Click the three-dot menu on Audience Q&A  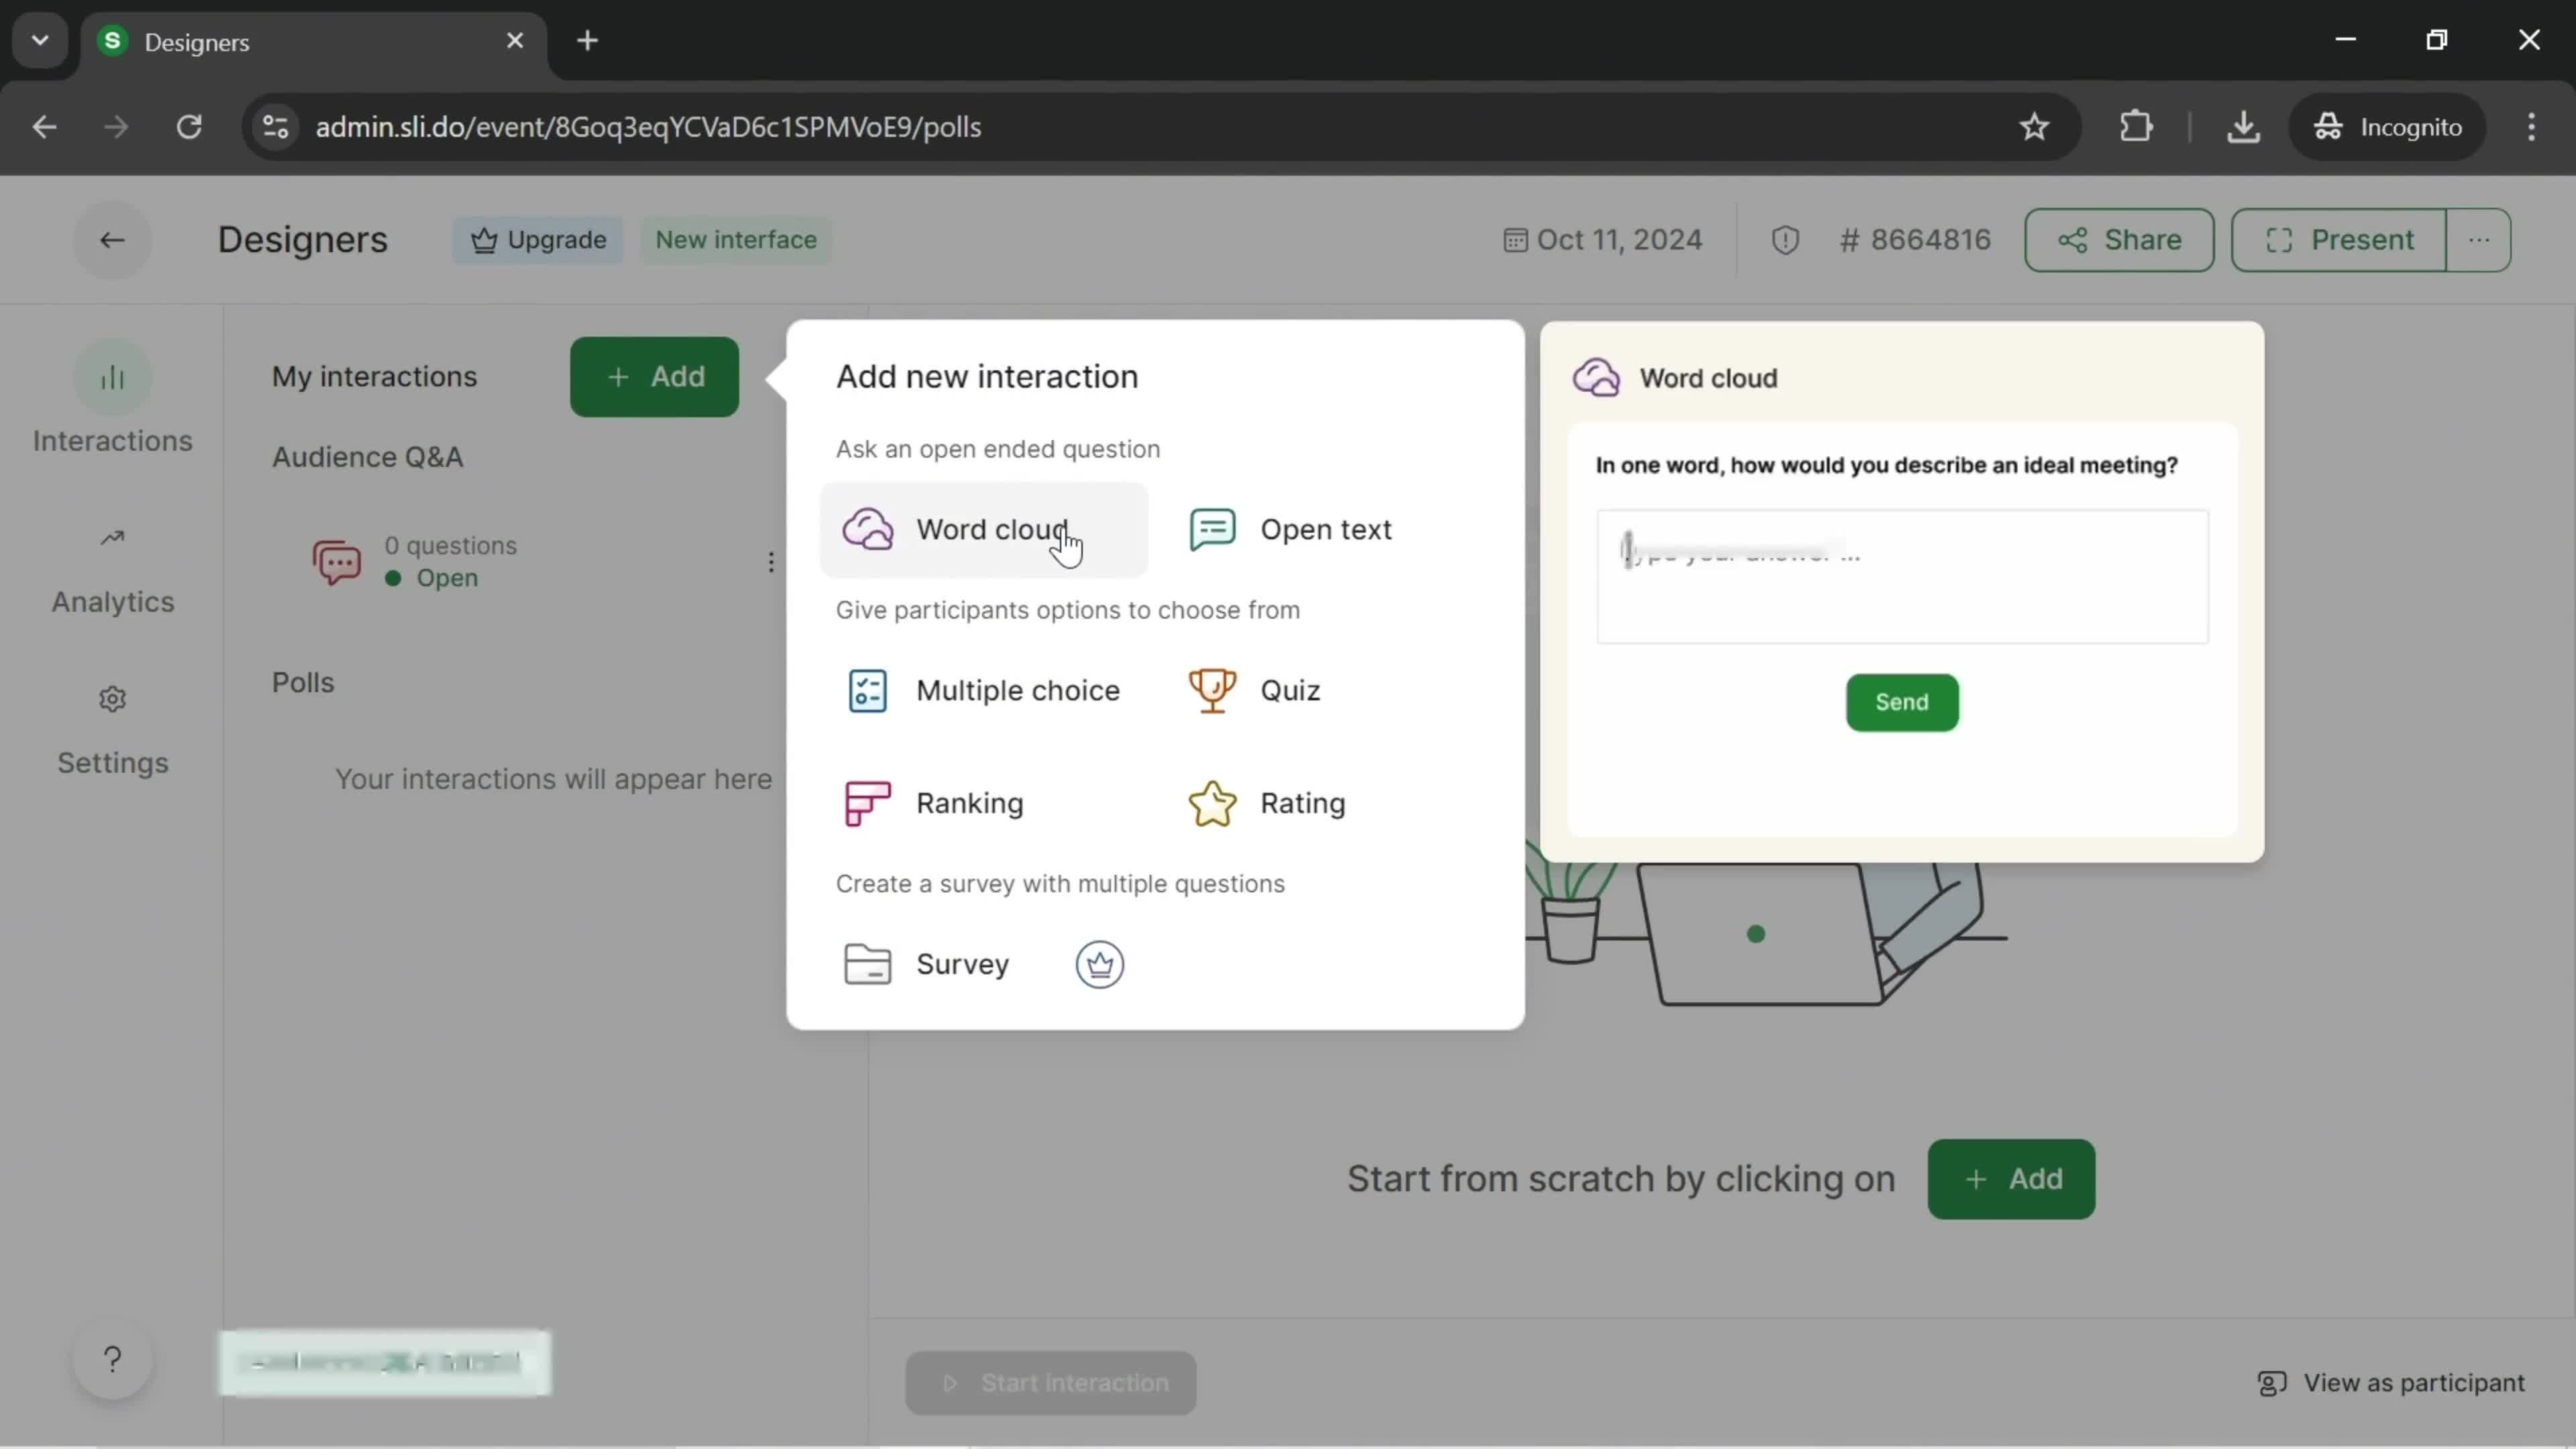pos(771,561)
